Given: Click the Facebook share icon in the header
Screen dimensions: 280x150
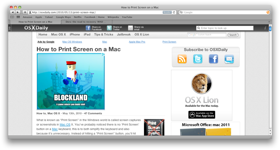Looking at the screenshot, I should click(x=88, y=28).
